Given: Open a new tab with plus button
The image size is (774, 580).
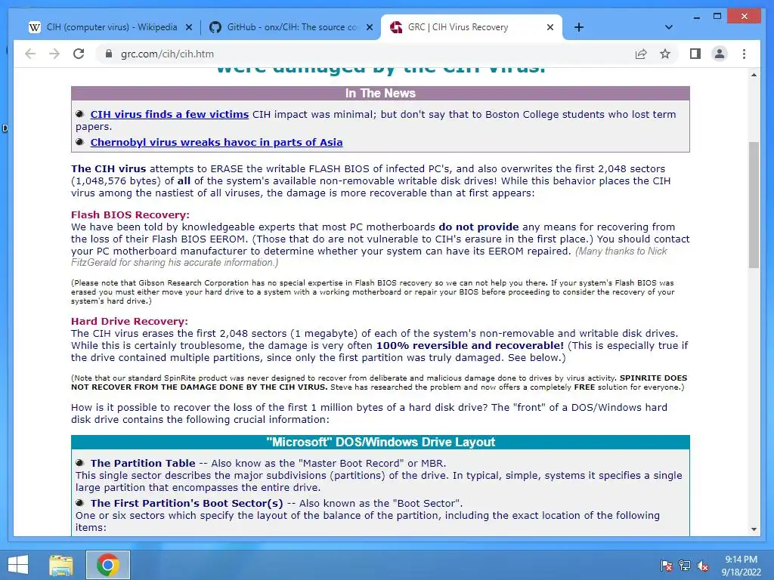Looking at the screenshot, I should [579, 28].
